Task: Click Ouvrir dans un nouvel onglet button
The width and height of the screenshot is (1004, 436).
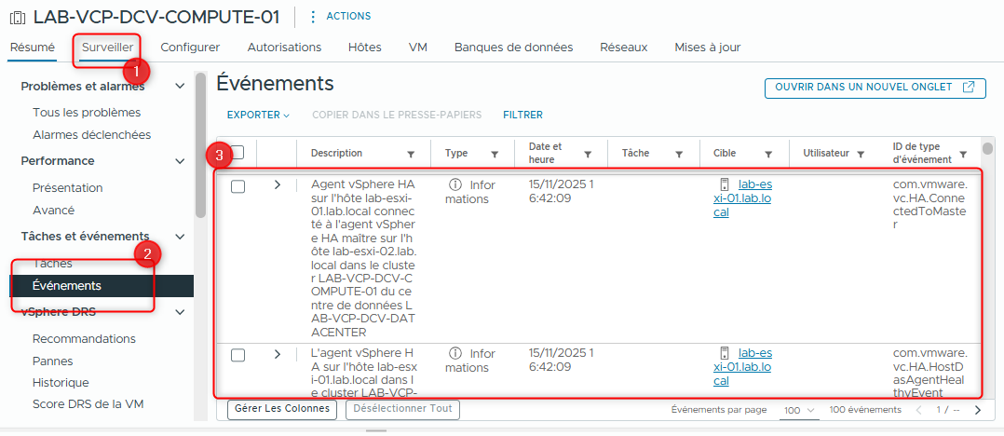Action: (875, 87)
